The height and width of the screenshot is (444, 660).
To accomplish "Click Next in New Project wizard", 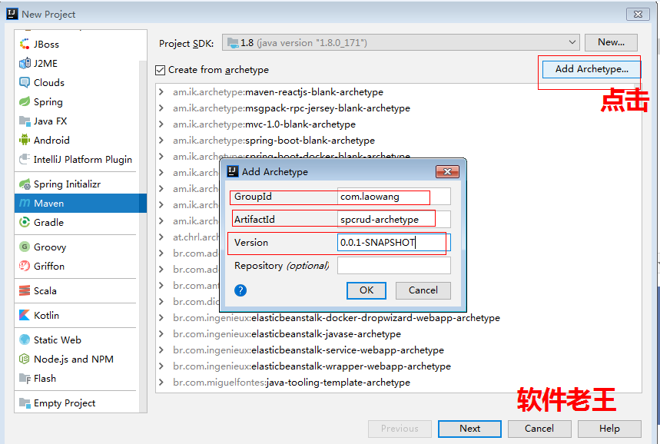I will coord(469,429).
